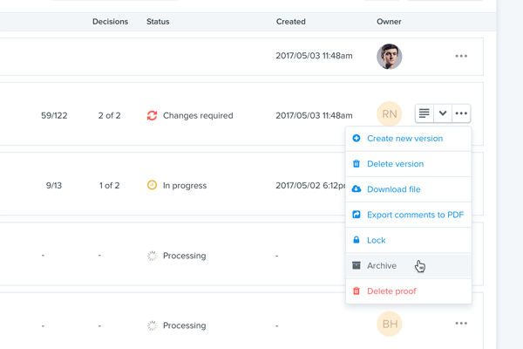The image size is (523, 349).
Task: Click the BH owner avatar
Action: [389, 325]
